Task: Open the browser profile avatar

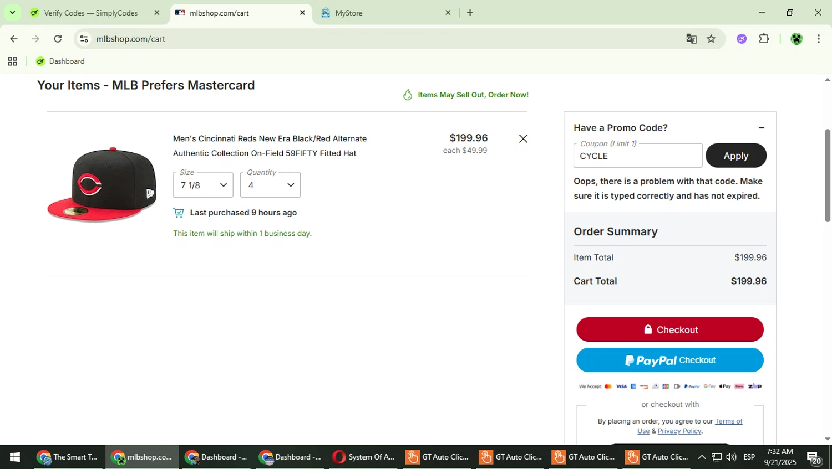Action: coord(797,39)
